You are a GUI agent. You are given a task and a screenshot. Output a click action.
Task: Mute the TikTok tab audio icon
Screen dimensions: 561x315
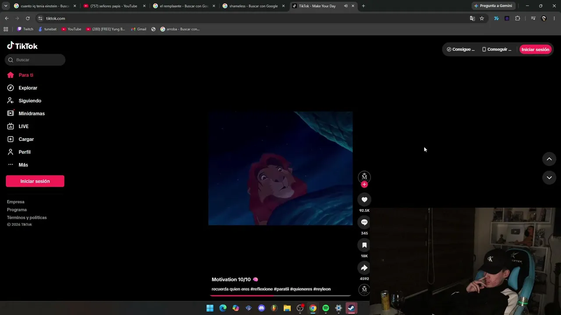346,6
